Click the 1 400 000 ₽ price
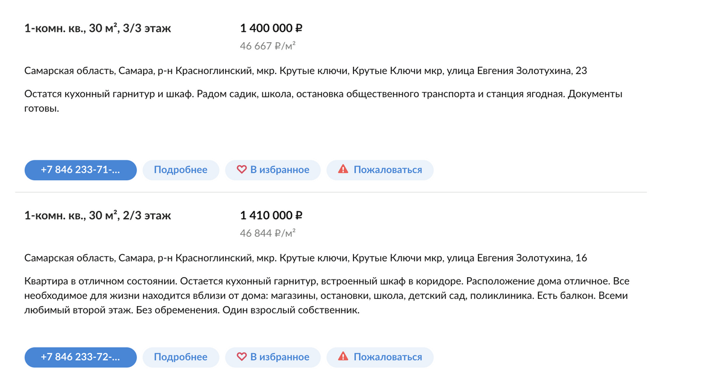 [x=271, y=28]
